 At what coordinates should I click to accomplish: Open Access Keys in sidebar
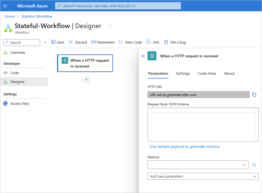tap(20, 104)
